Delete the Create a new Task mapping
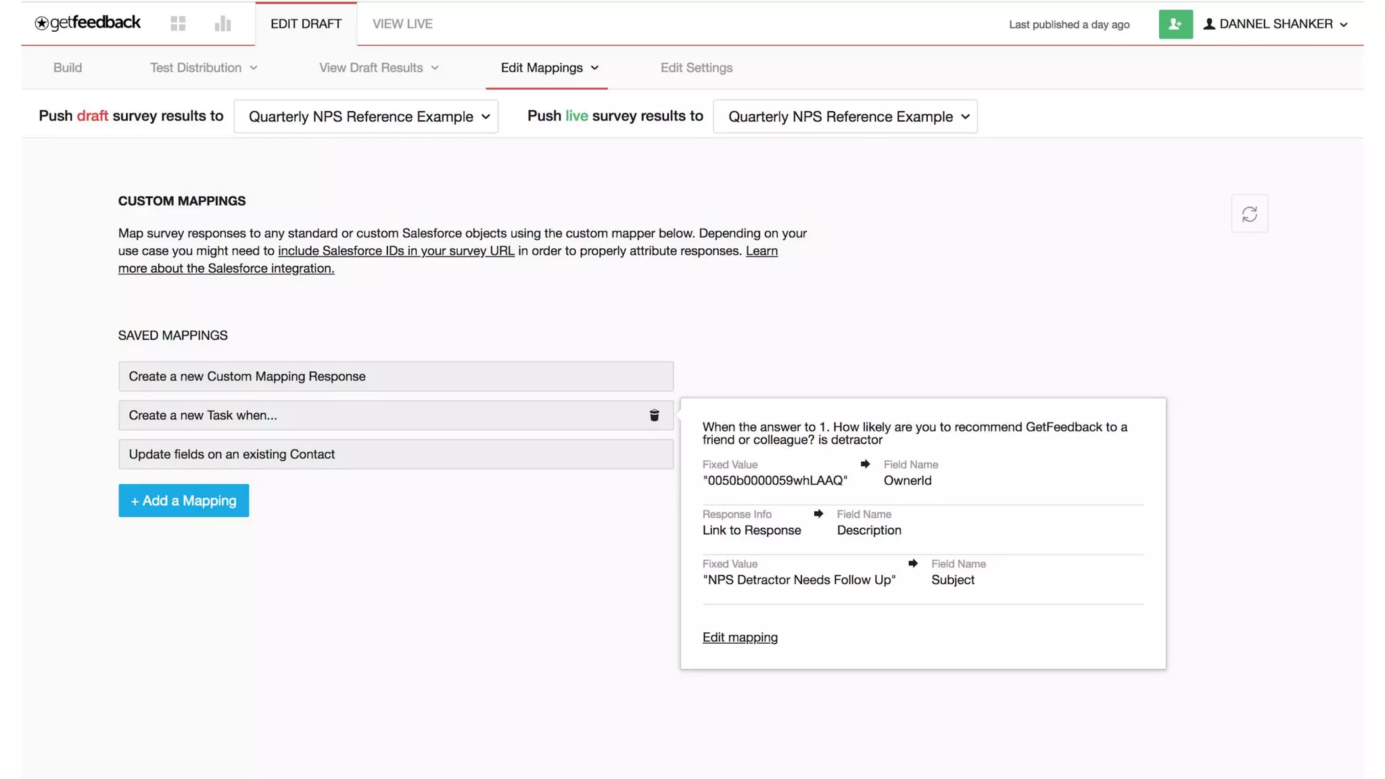 click(x=654, y=415)
